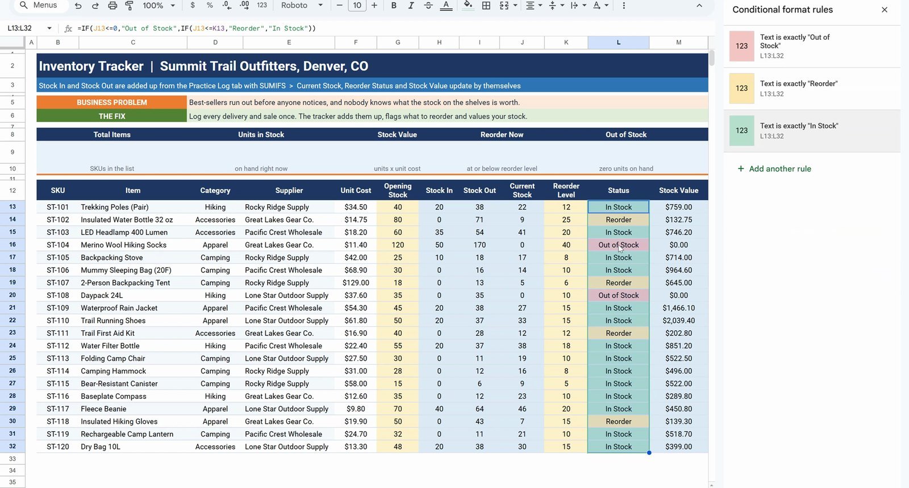This screenshot has height=488, width=909.
Task: Decrease the font size
Action: tap(339, 5)
